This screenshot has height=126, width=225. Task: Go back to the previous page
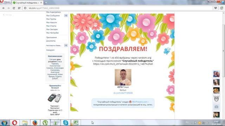click(x=4, y=8)
